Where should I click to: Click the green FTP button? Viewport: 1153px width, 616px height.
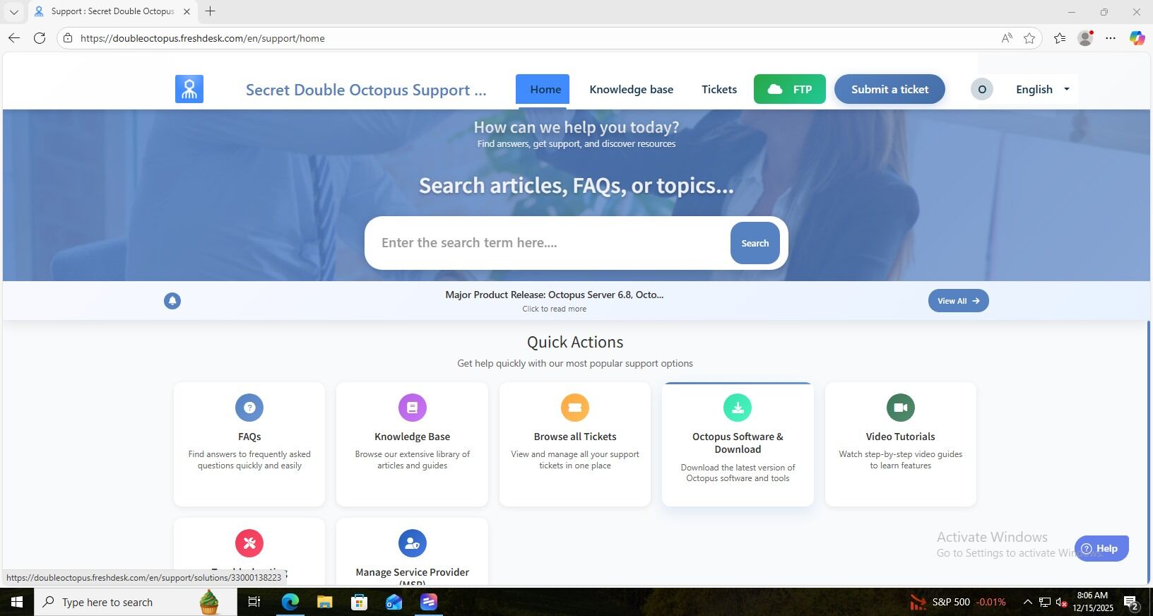pos(790,89)
